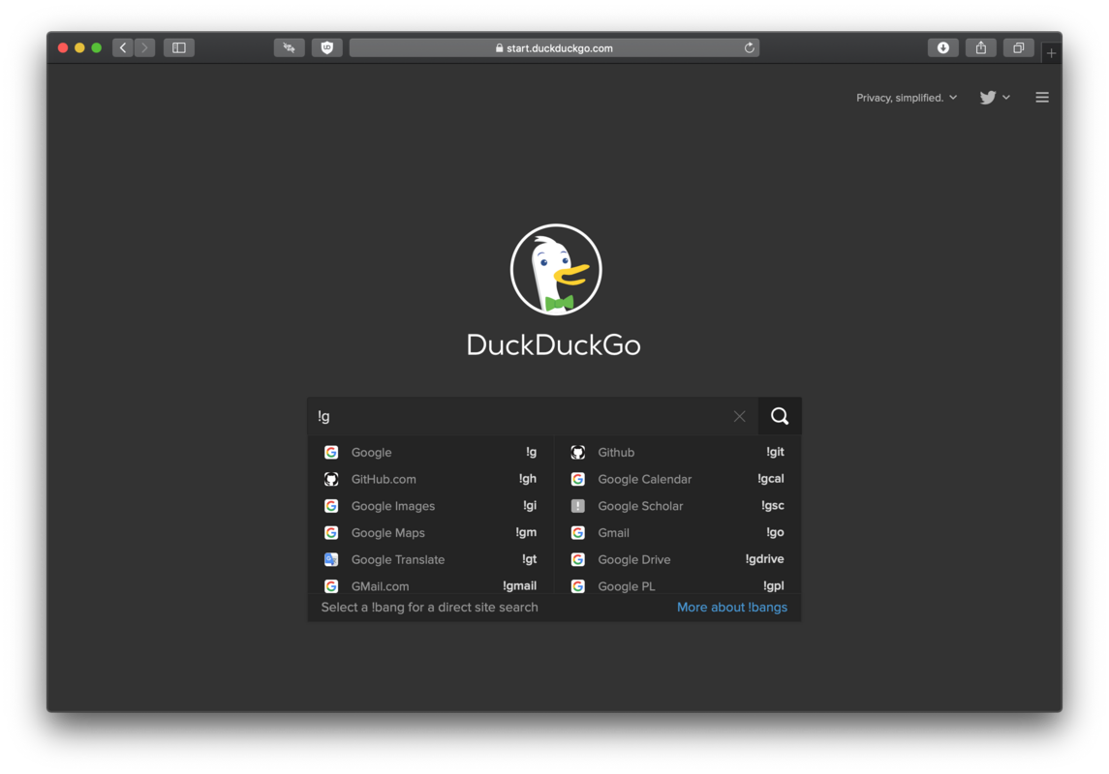The image size is (1109, 774).
Task: Choose the Google Maps suggestion
Action: pos(431,532)
